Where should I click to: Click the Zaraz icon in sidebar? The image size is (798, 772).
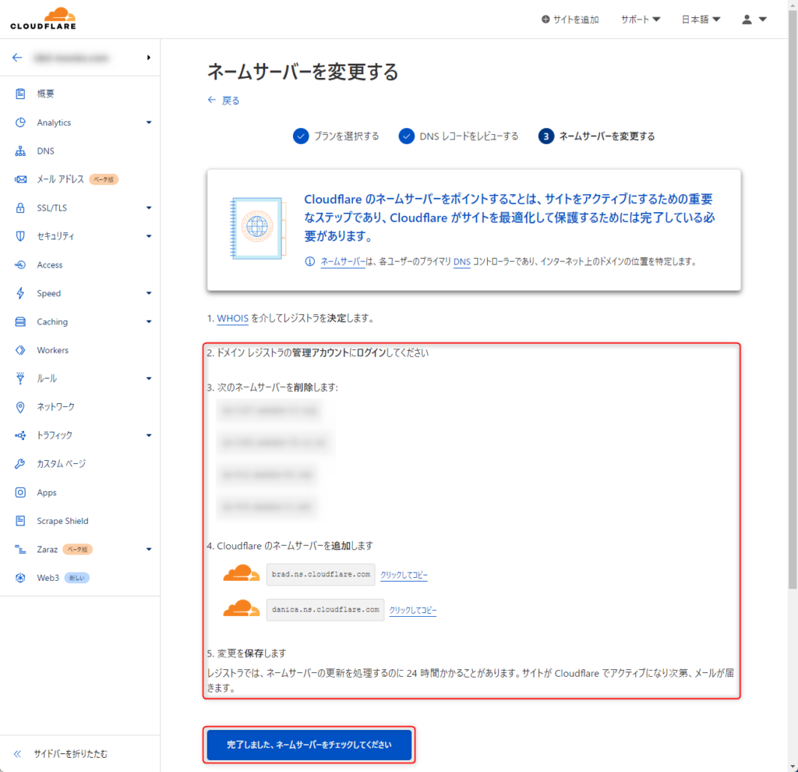[x=20, y=549]
